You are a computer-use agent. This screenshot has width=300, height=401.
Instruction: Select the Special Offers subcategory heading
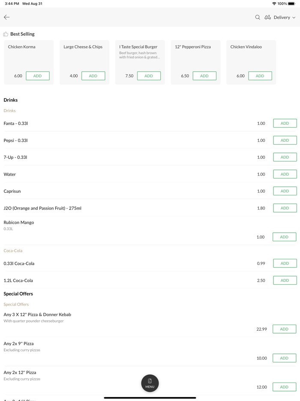pos(16,304)
